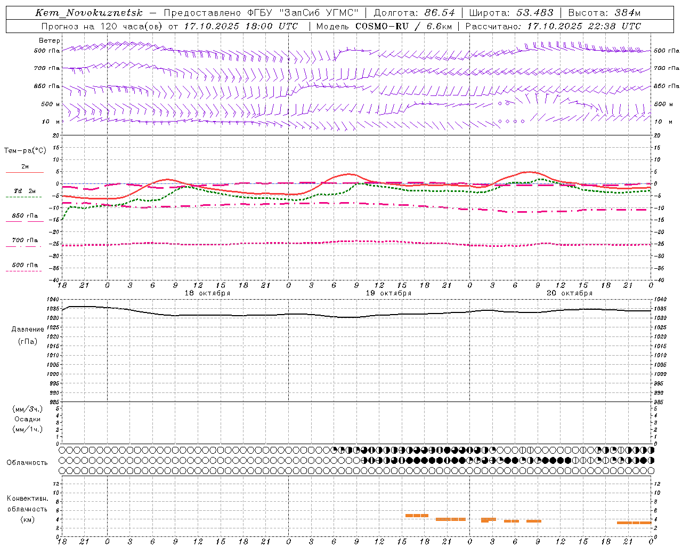The image size is (682, 546).
Task: Click the '(мм/3ч.)' precipitation unit label
Action: [x=28, y=409]
